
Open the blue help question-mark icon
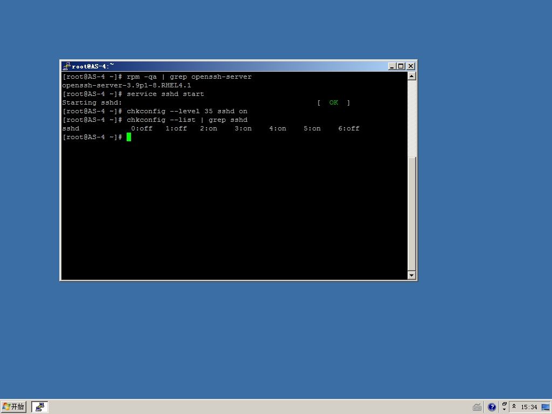[x=492, y=408]
